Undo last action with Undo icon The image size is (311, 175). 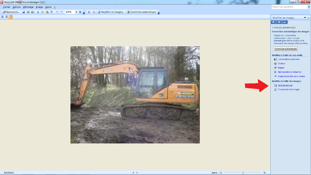coord(57,12)
